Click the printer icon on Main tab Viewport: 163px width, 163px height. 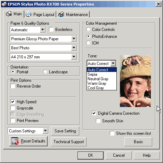(9, 14)
